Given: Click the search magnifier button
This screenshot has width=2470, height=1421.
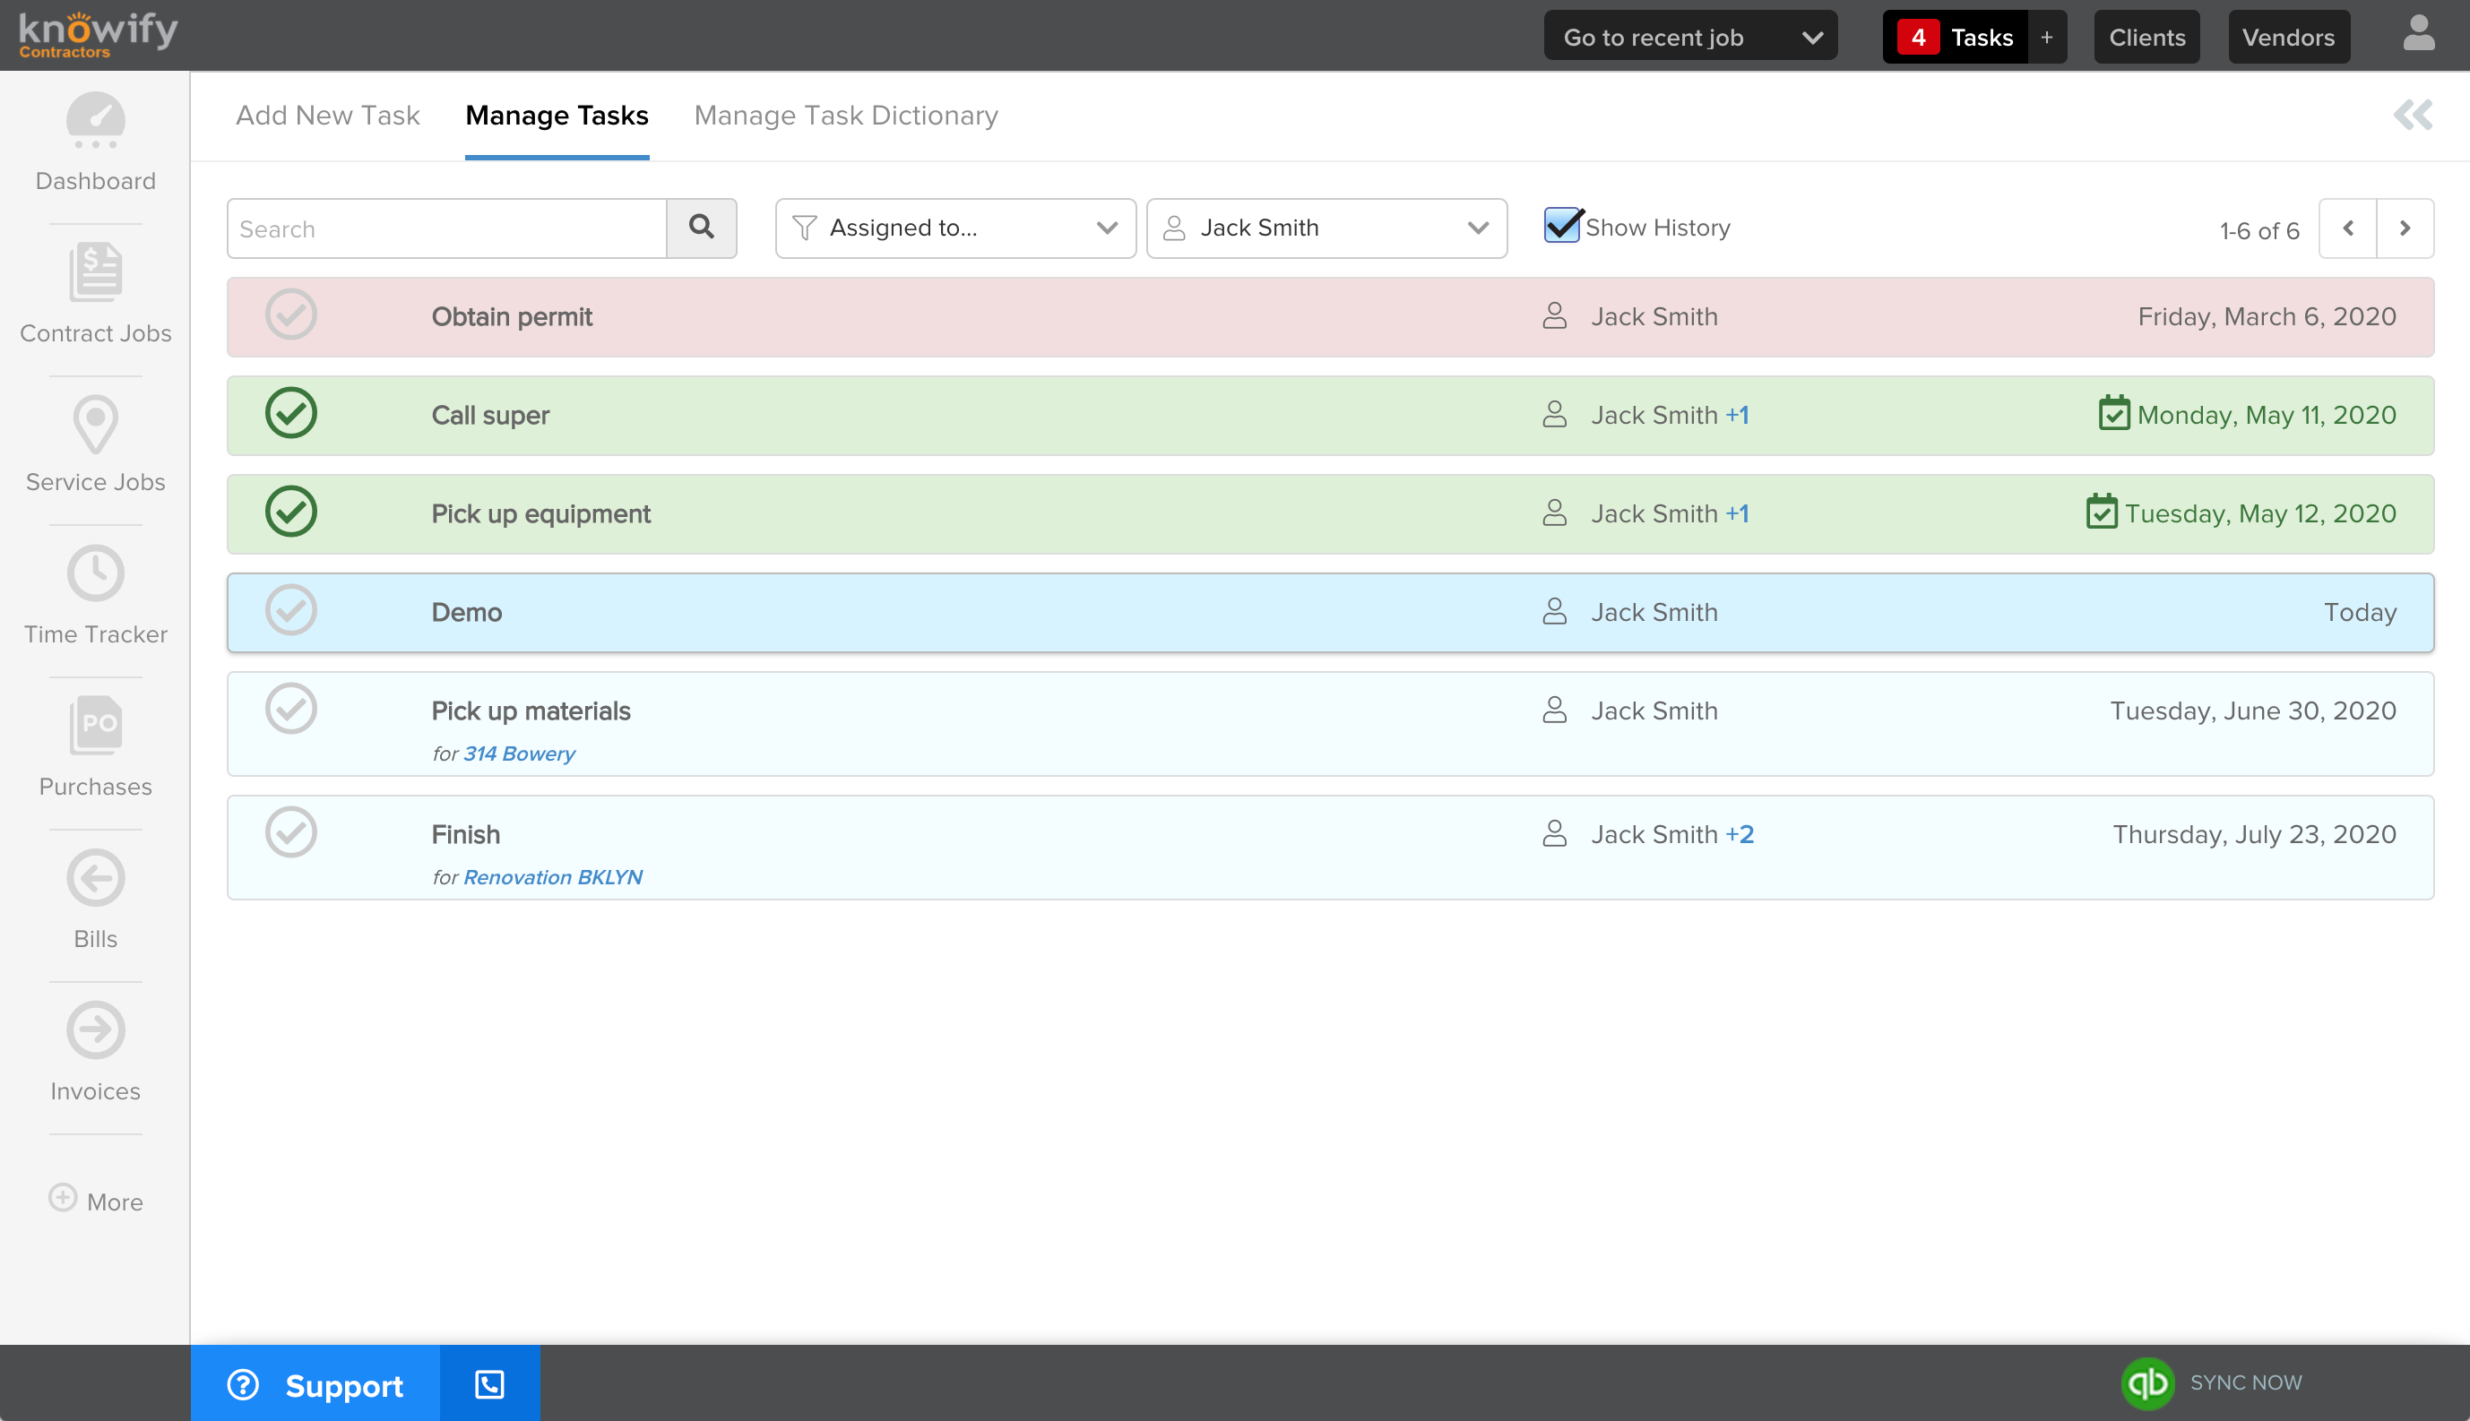Looking at the screenshot, I should point(701,228).
